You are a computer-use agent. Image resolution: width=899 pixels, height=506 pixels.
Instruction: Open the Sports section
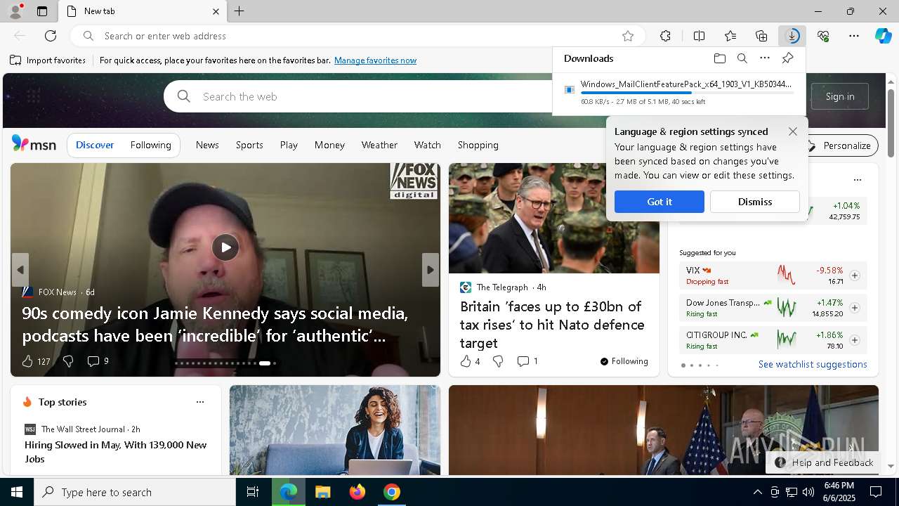(249, 145)
